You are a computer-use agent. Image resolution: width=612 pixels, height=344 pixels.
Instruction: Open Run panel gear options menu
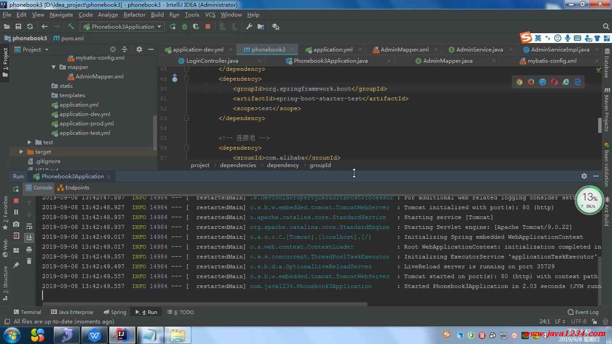584,176
